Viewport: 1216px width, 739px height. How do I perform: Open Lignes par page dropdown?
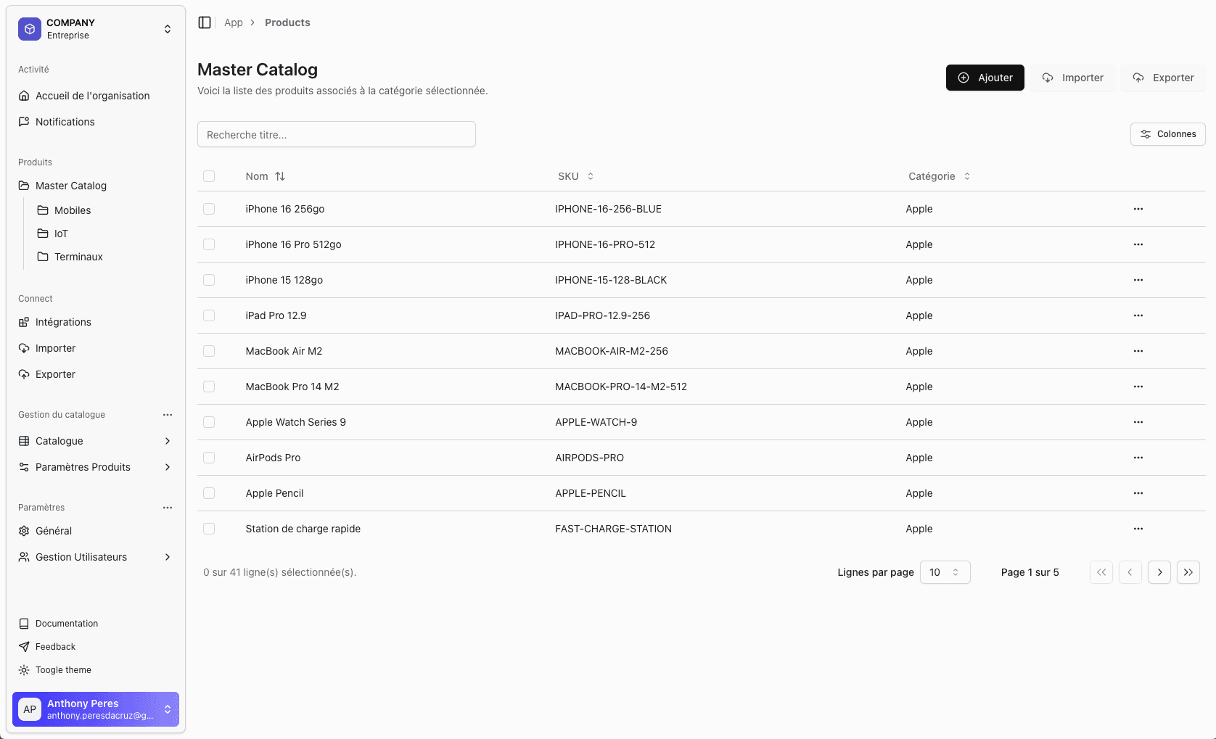point(945,572)
